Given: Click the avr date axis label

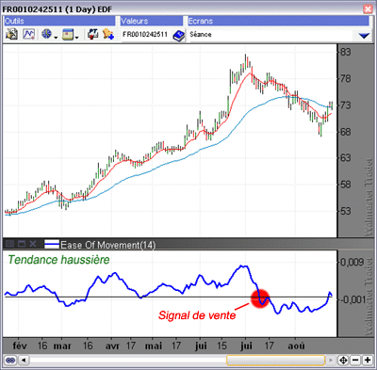Looking at the screenshot, I should point(112,346).
